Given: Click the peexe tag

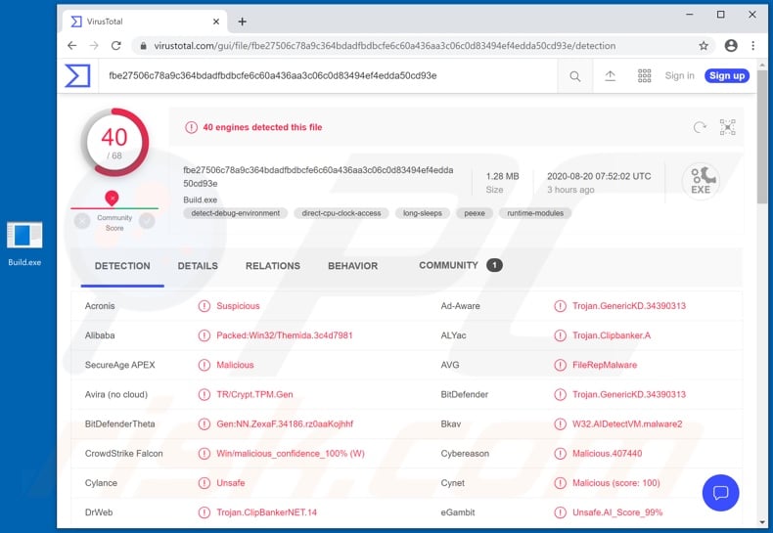Looking at the screenshot, I should (x=475, y=213).
